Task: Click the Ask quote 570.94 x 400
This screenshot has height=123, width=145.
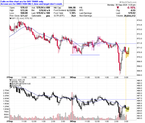Action: pyautogui.click(x=43, y=8)
